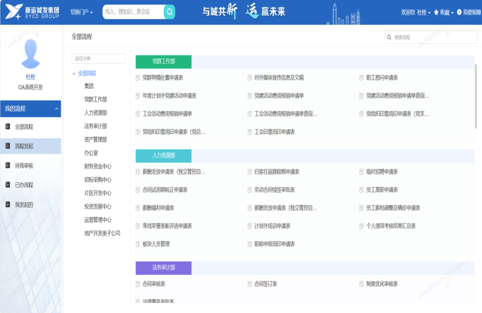482x313 pixels.
Task: Click the file icon beside 合同审核表
Action: pos(138,284)
